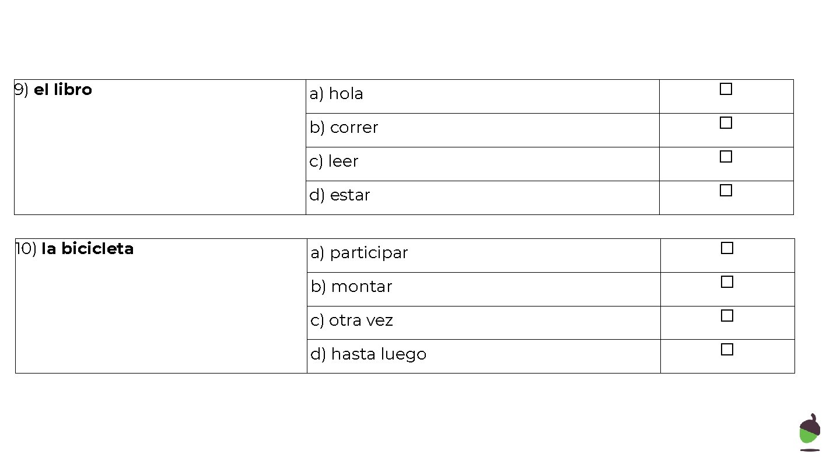Check the box for 'hola'

726,89
